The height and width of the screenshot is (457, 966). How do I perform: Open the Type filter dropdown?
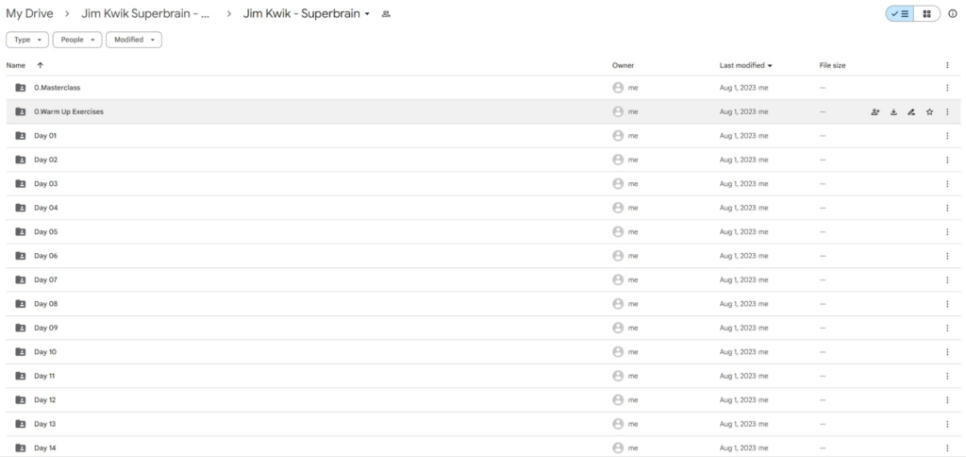[27, 40]
